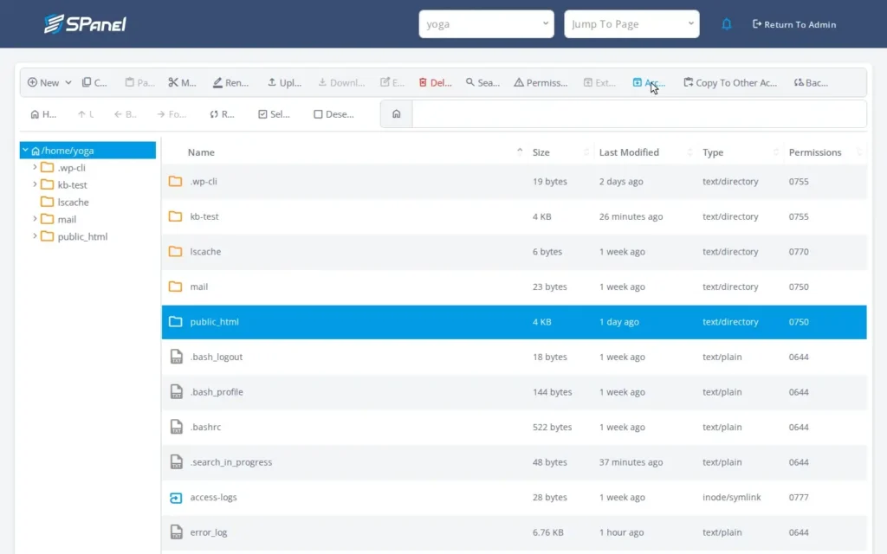This screenshot has width=887, height=554.
Task: Click the lscache folder icon in list
Action: pos(175,251)
